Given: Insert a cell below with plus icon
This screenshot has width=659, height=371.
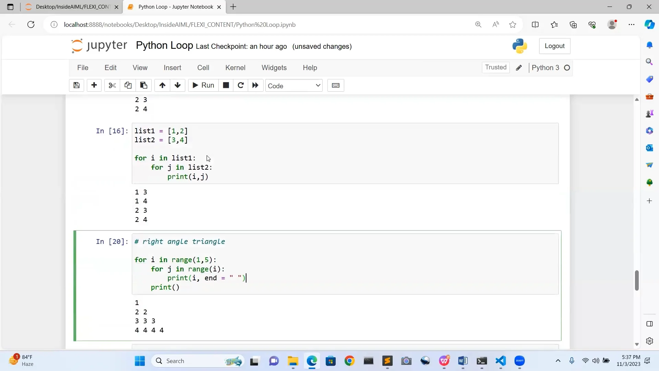Looking at the screenshot, I should coord(94,86).
